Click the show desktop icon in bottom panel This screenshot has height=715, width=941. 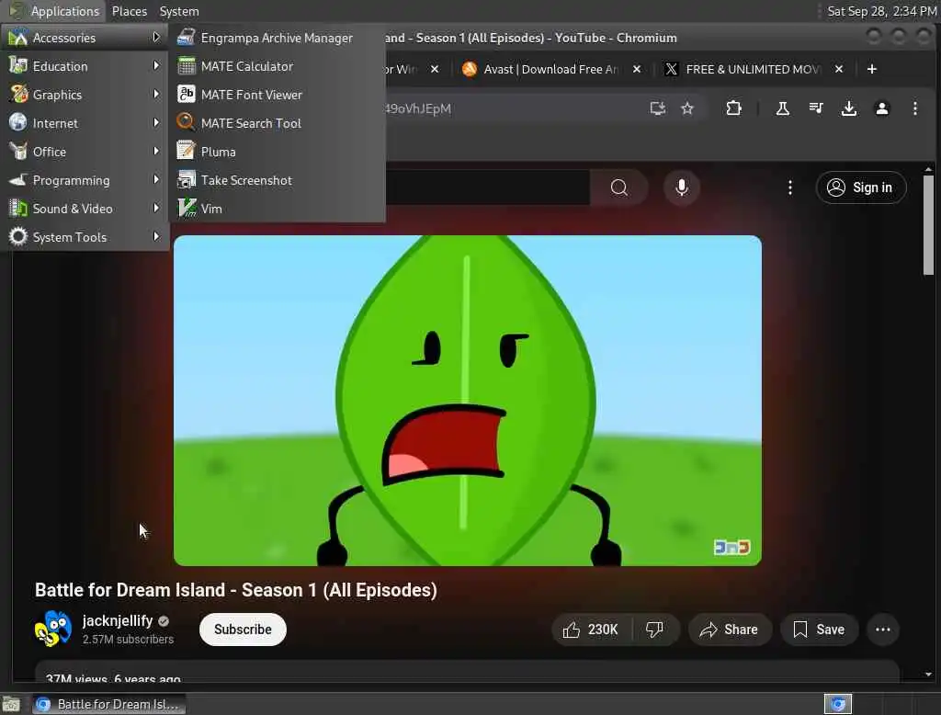11,704
